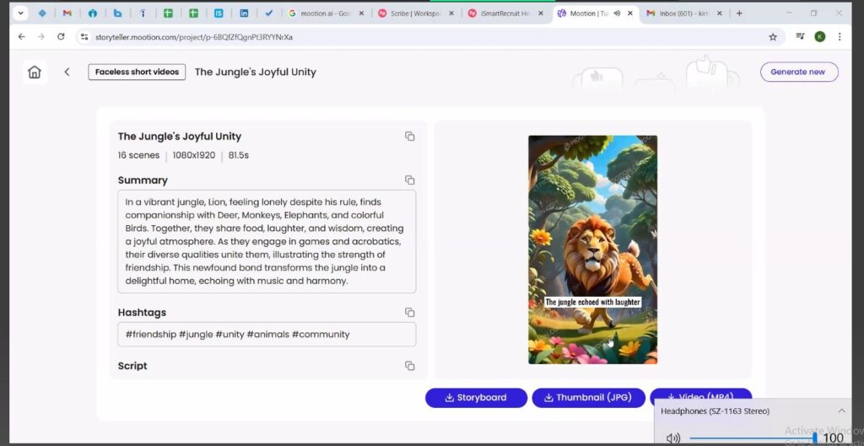Copy the Script section
The width and height of the screenshot is (864, 446).
(409, 366)
